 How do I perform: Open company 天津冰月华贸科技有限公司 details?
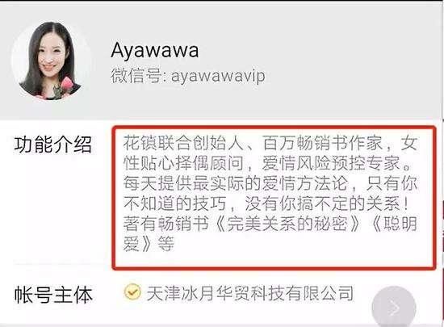pos(250,293)
